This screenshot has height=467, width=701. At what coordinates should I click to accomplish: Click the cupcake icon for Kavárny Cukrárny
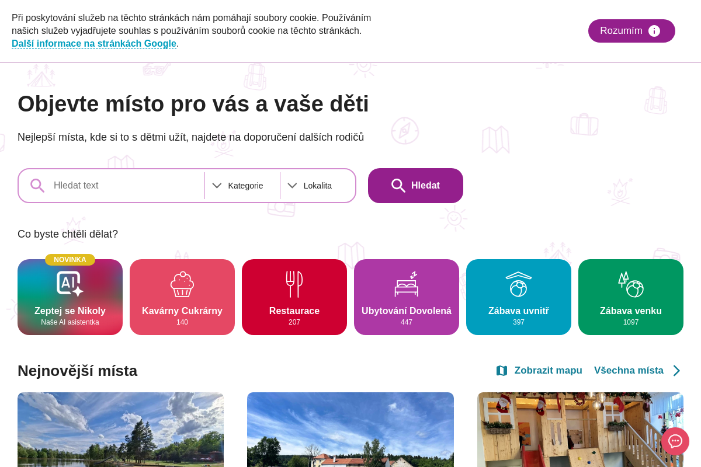[x=182, y=284]
